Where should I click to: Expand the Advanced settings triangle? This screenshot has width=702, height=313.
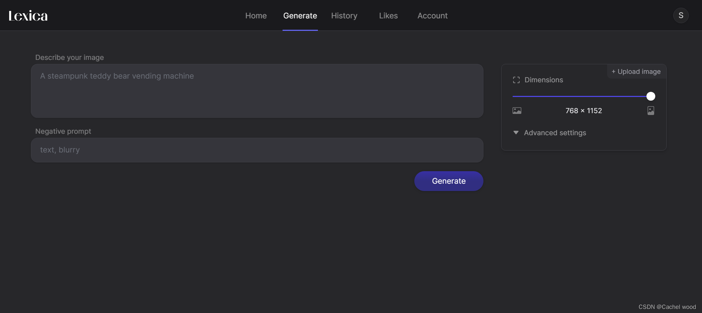coord(516,133)
